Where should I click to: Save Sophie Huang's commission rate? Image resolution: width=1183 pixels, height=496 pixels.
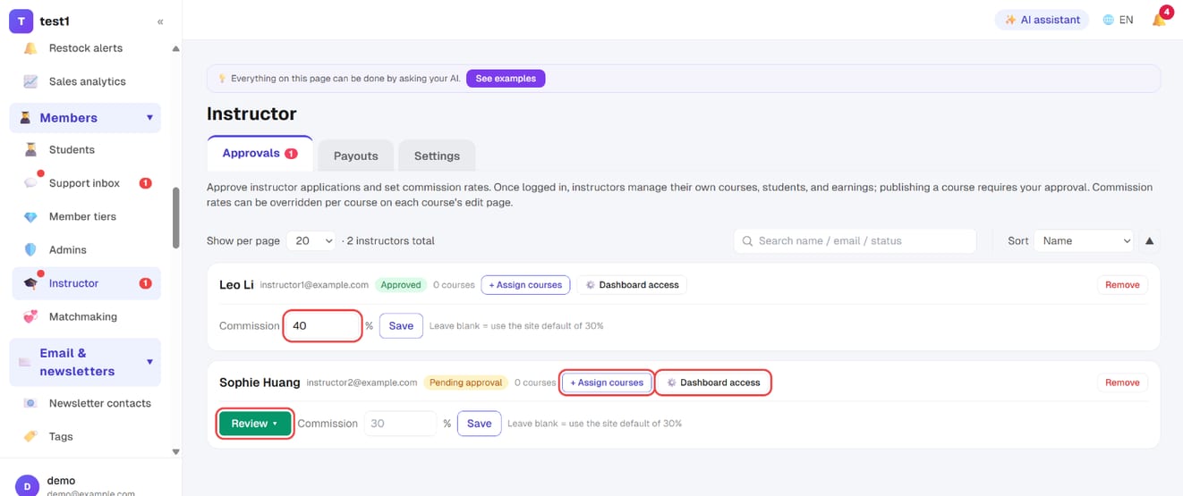[479, 424]
